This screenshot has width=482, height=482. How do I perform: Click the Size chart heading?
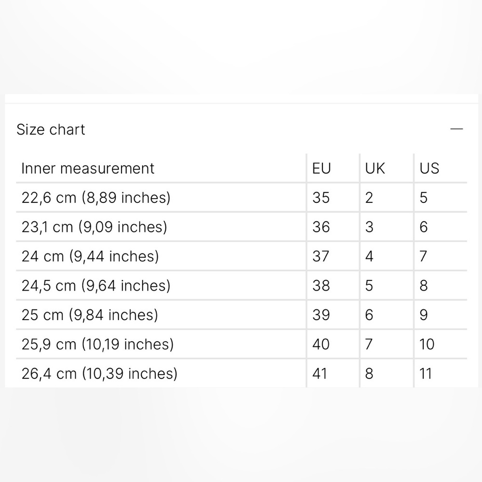51,129
